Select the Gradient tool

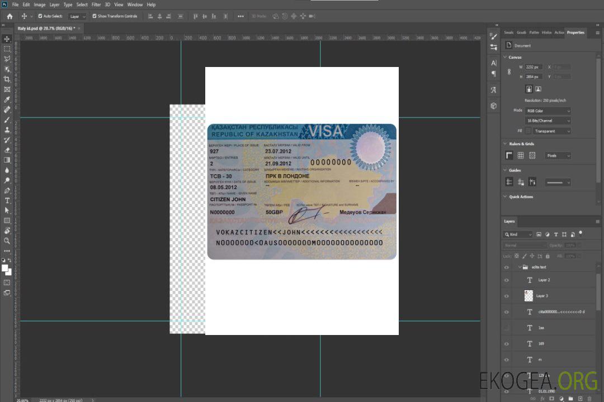[7, 160]
